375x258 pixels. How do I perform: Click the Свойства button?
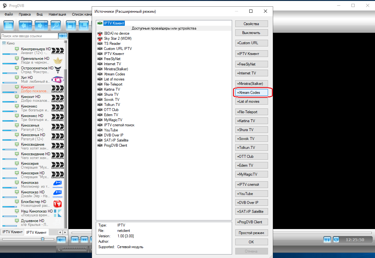click(251, 24)
